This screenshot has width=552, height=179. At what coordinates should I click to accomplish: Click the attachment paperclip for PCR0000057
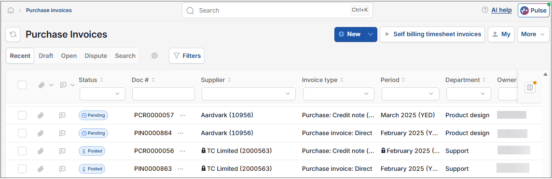[x=41, y=115]
